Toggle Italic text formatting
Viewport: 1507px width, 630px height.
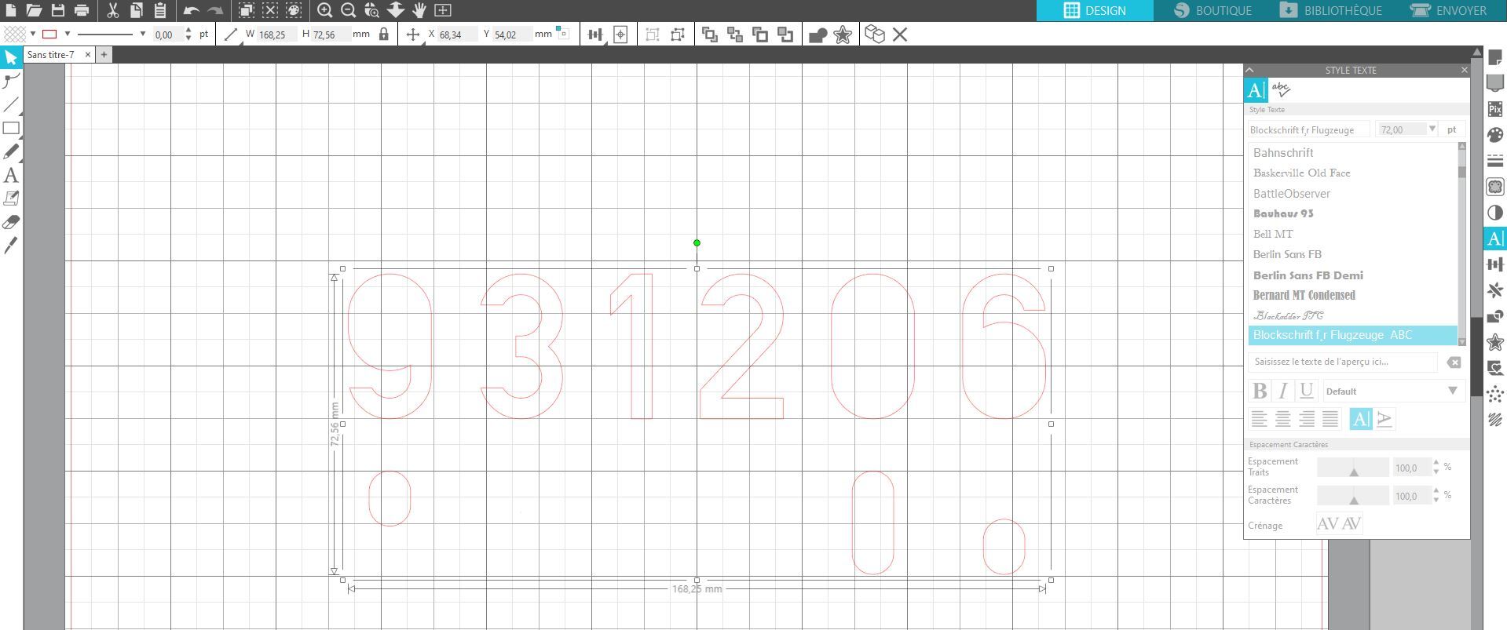pos(1282,391)
